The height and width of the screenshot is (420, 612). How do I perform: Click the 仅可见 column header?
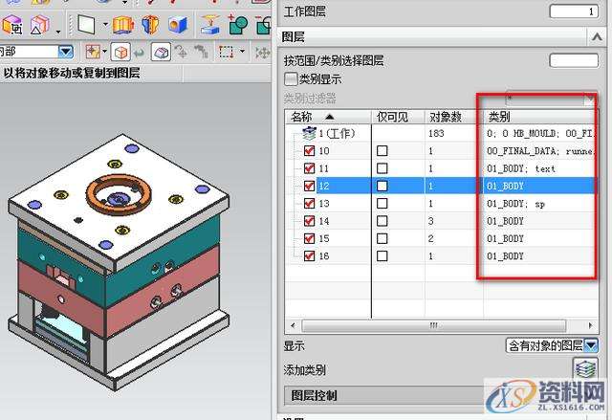[398, 117]
